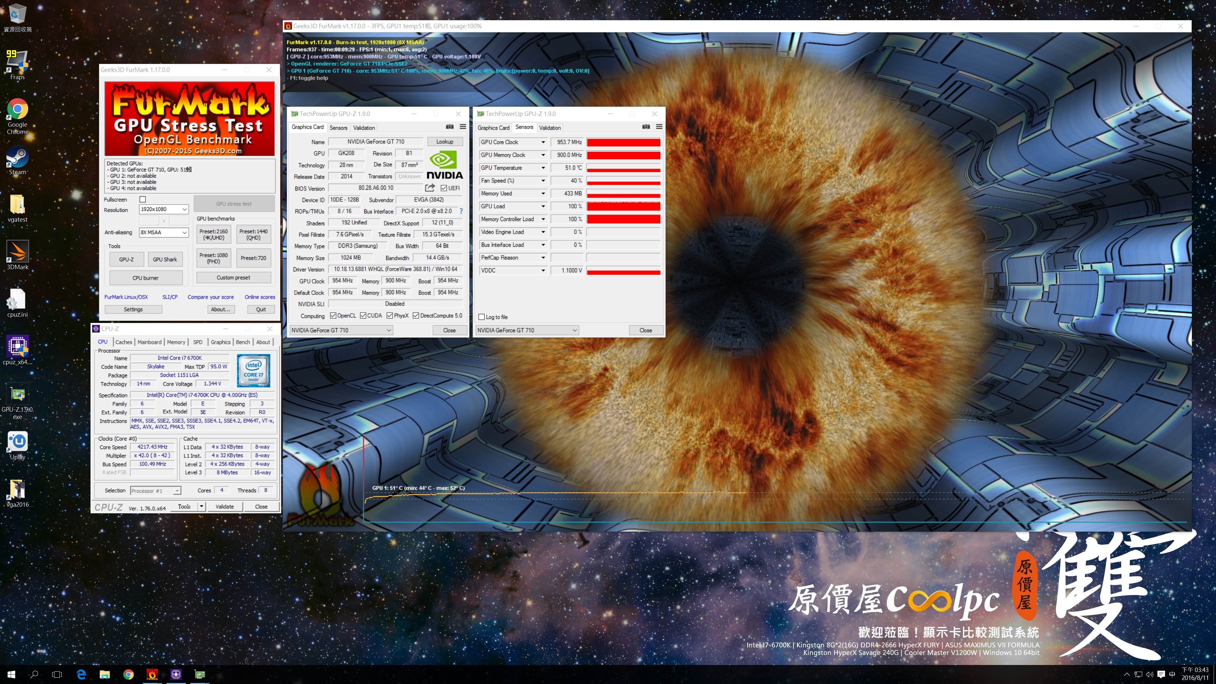The image size is (1216, 684).
Task: Open the Windows Start menu
Action: 11,674
